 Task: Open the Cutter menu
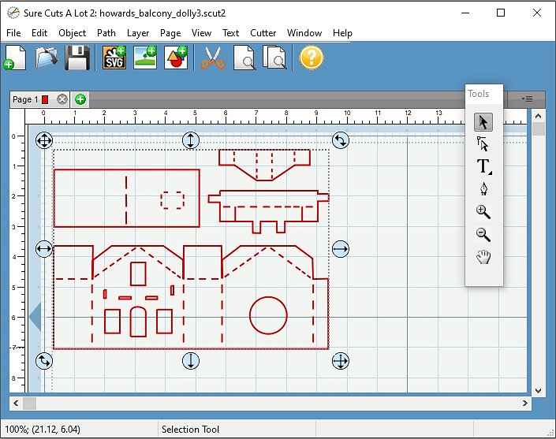[263, 33]
